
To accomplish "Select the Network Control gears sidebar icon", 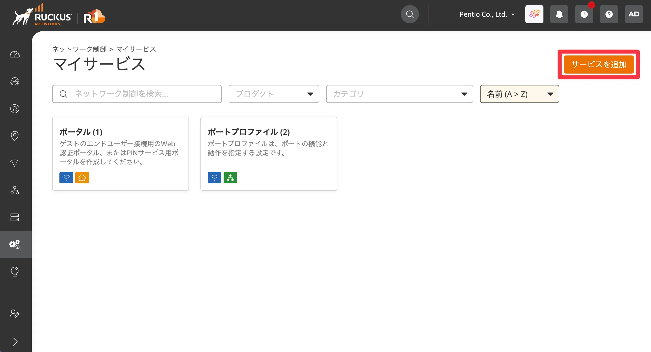I will 15,244.
